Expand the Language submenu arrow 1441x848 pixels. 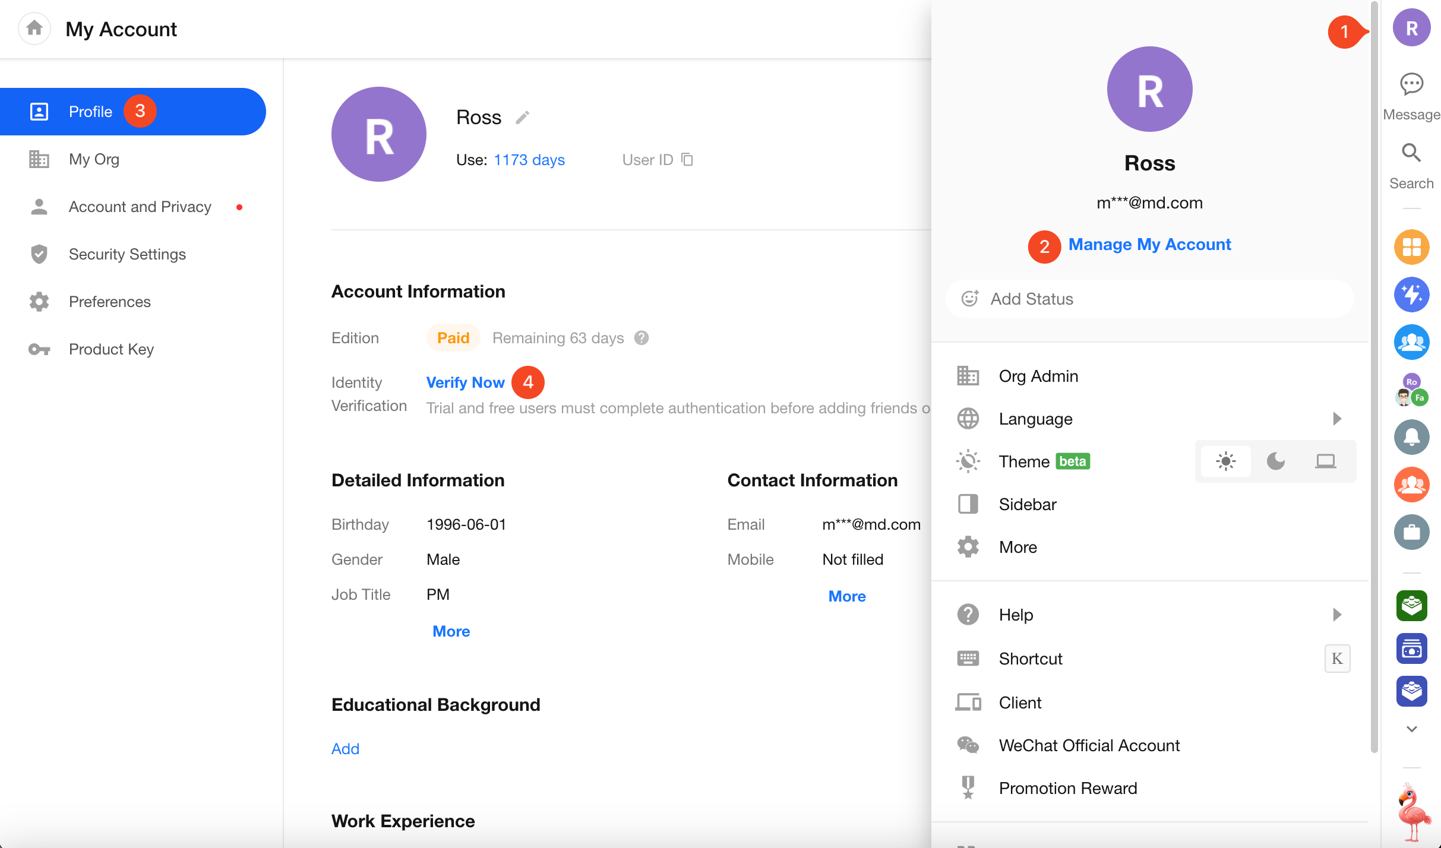1337,419
